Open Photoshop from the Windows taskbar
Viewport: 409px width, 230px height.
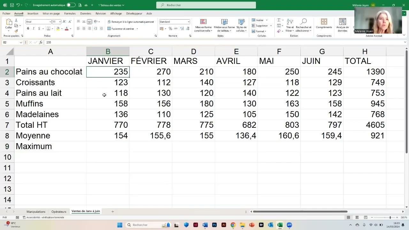coord(214,225)
